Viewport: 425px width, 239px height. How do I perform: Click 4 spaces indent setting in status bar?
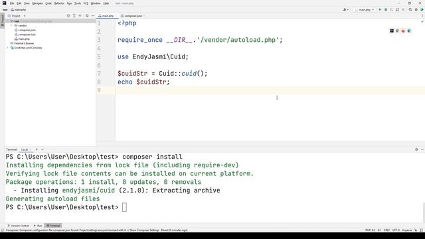407,230
